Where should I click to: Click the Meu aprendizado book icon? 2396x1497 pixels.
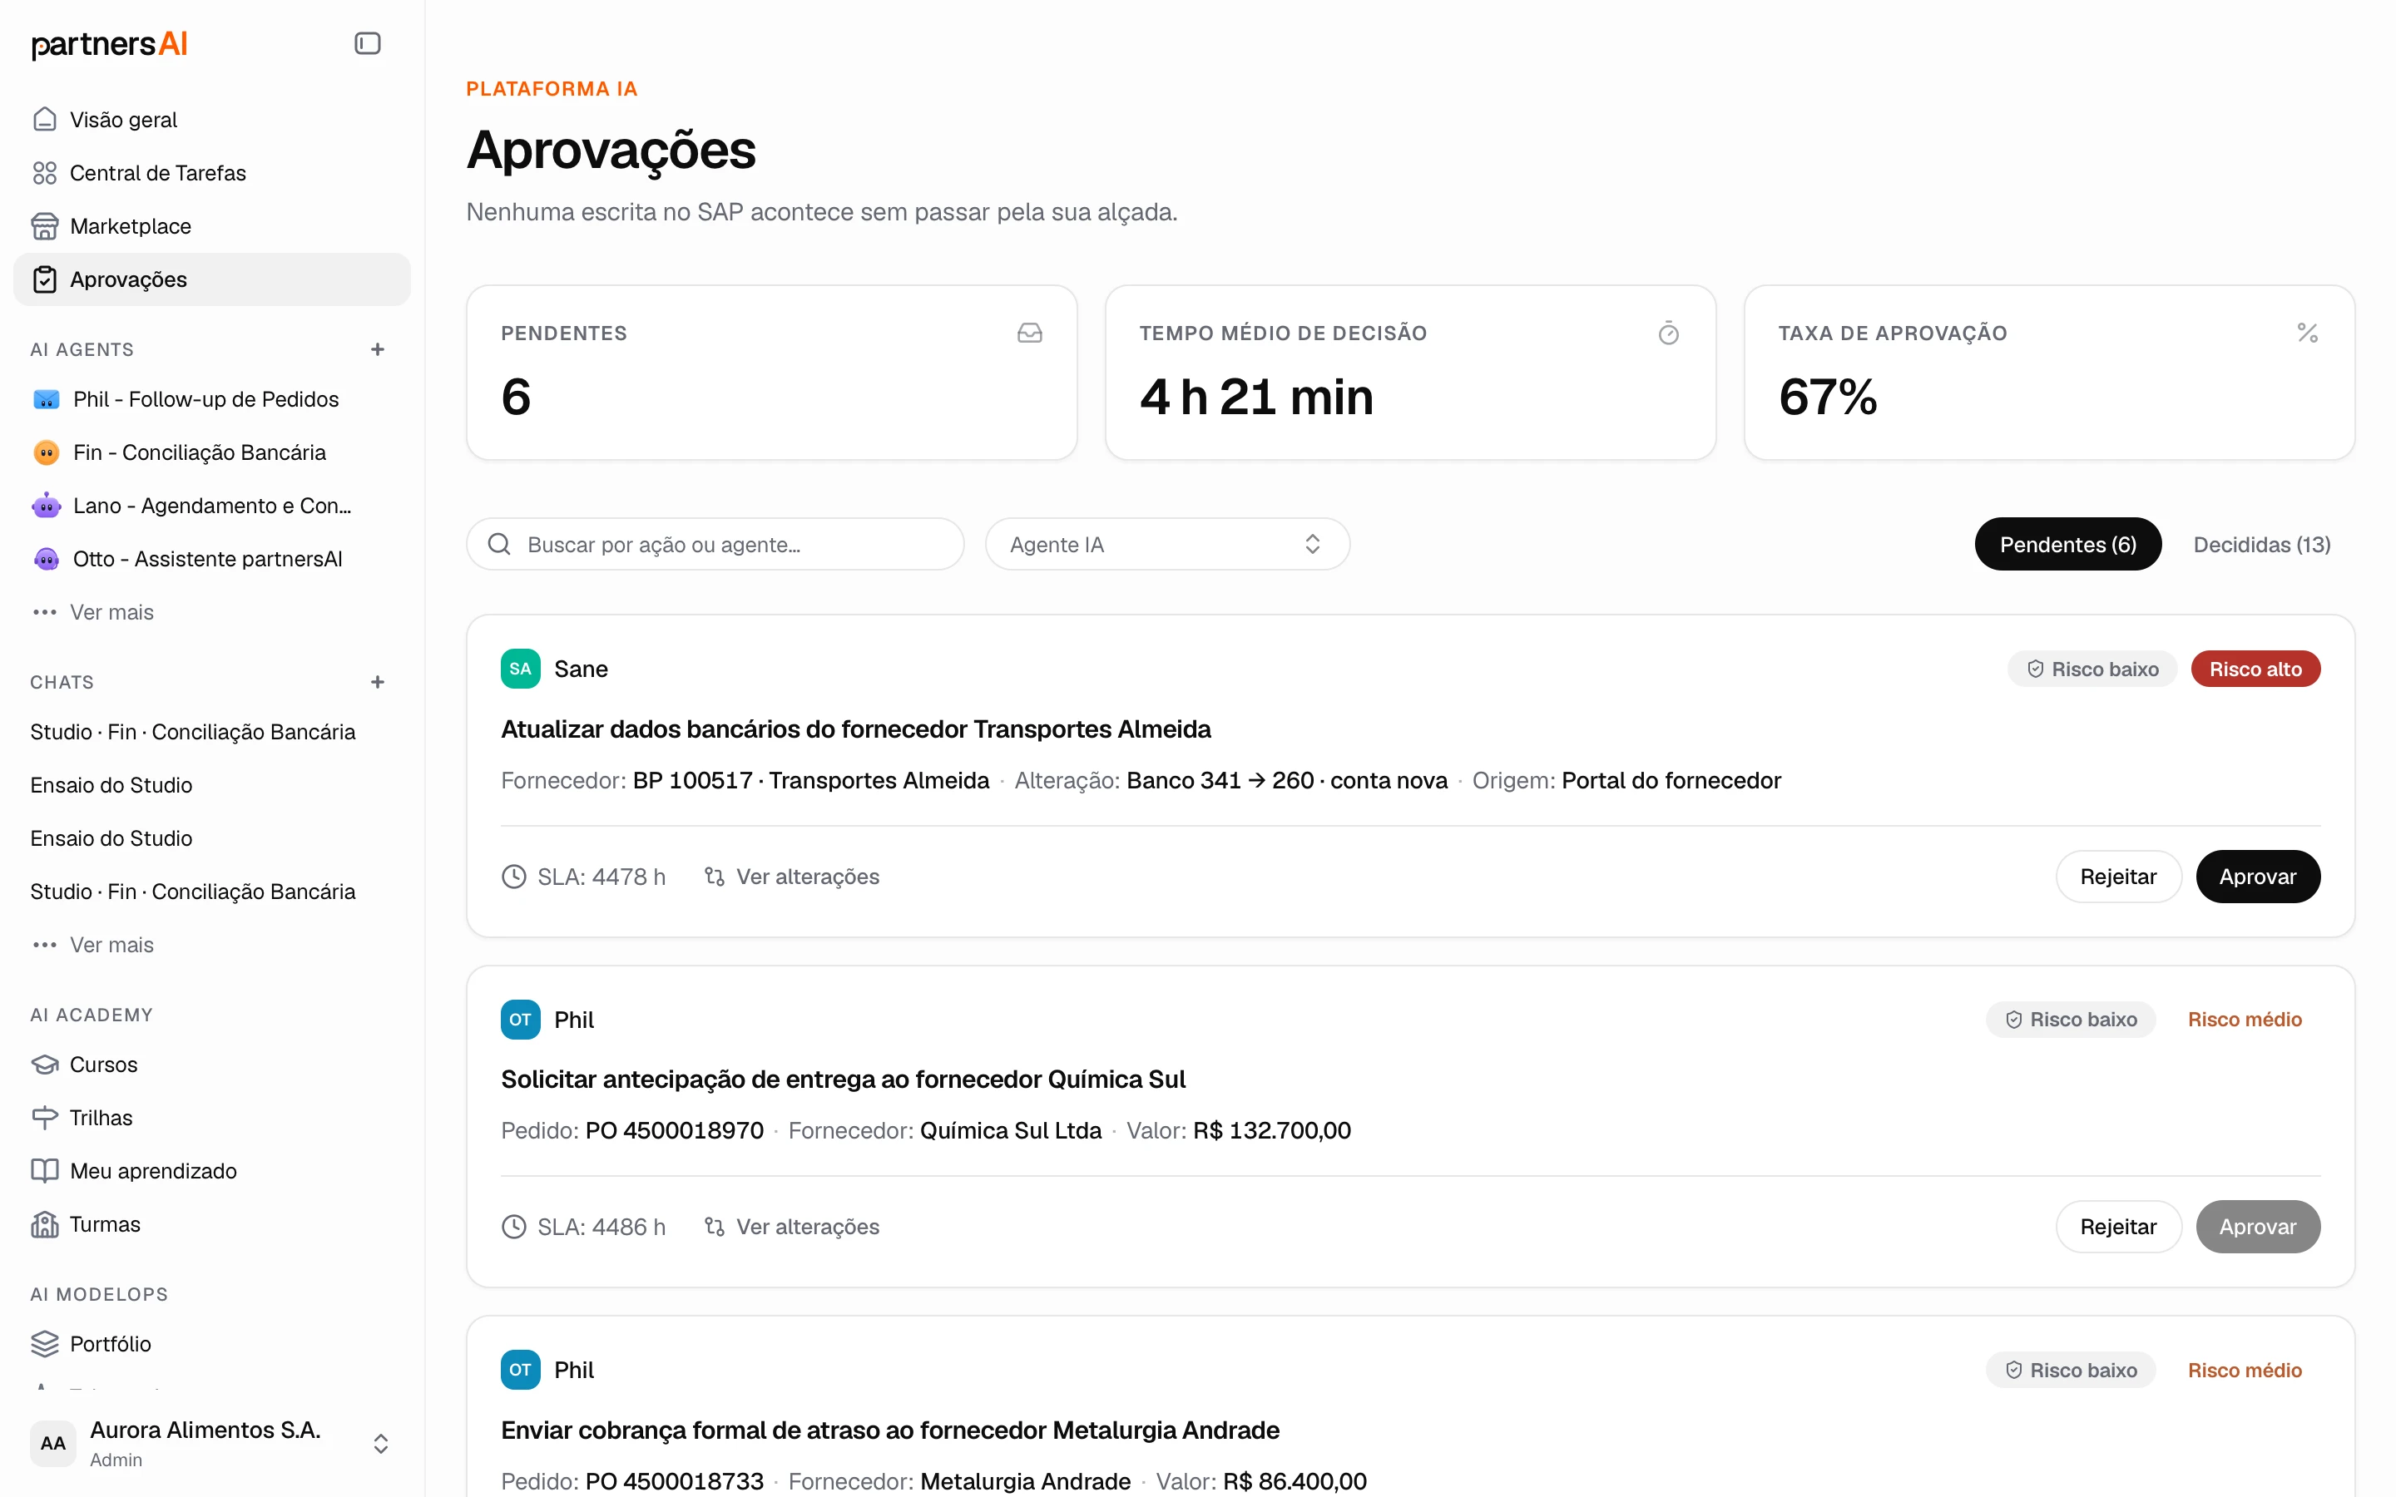tap(45, 1171)
